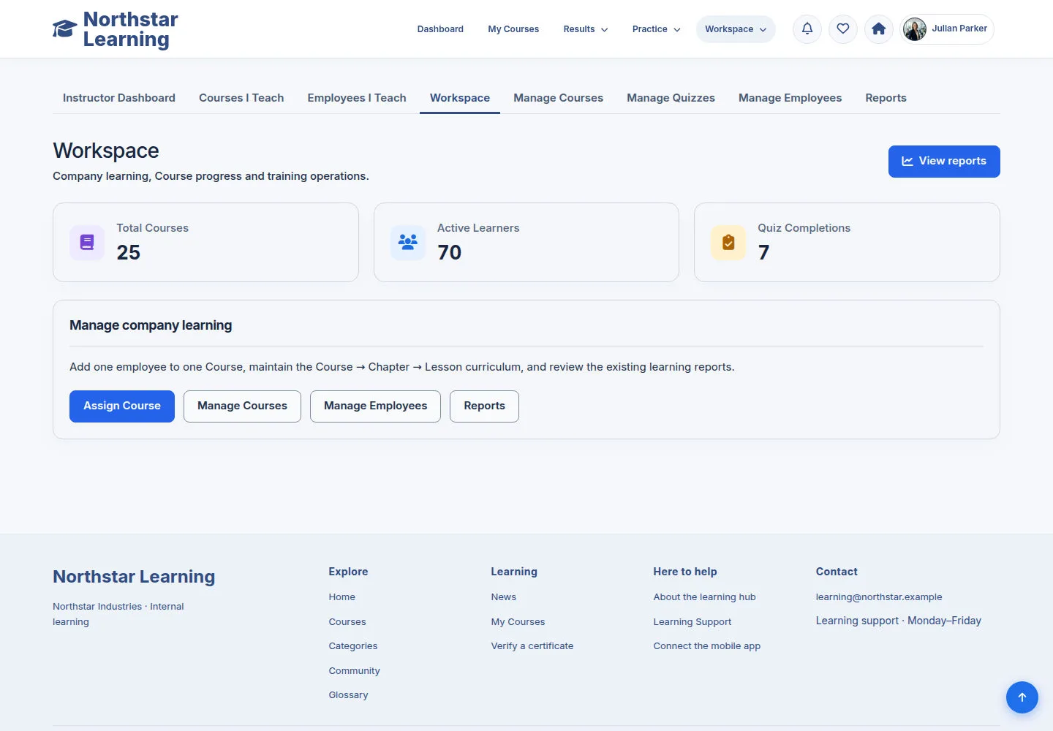Open the Connect the mobile app link

(707, 646)
